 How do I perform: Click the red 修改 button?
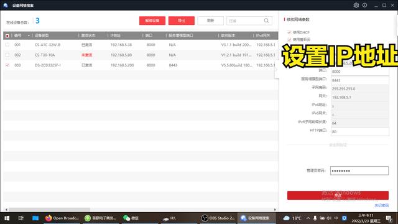338,195
